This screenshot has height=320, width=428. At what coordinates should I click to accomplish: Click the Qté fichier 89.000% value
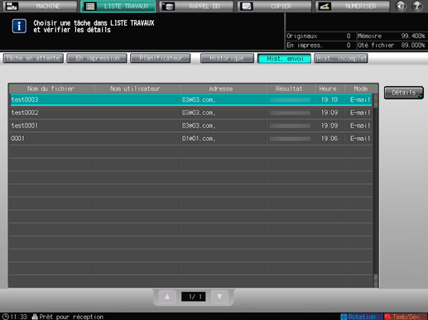pos(413,45)
